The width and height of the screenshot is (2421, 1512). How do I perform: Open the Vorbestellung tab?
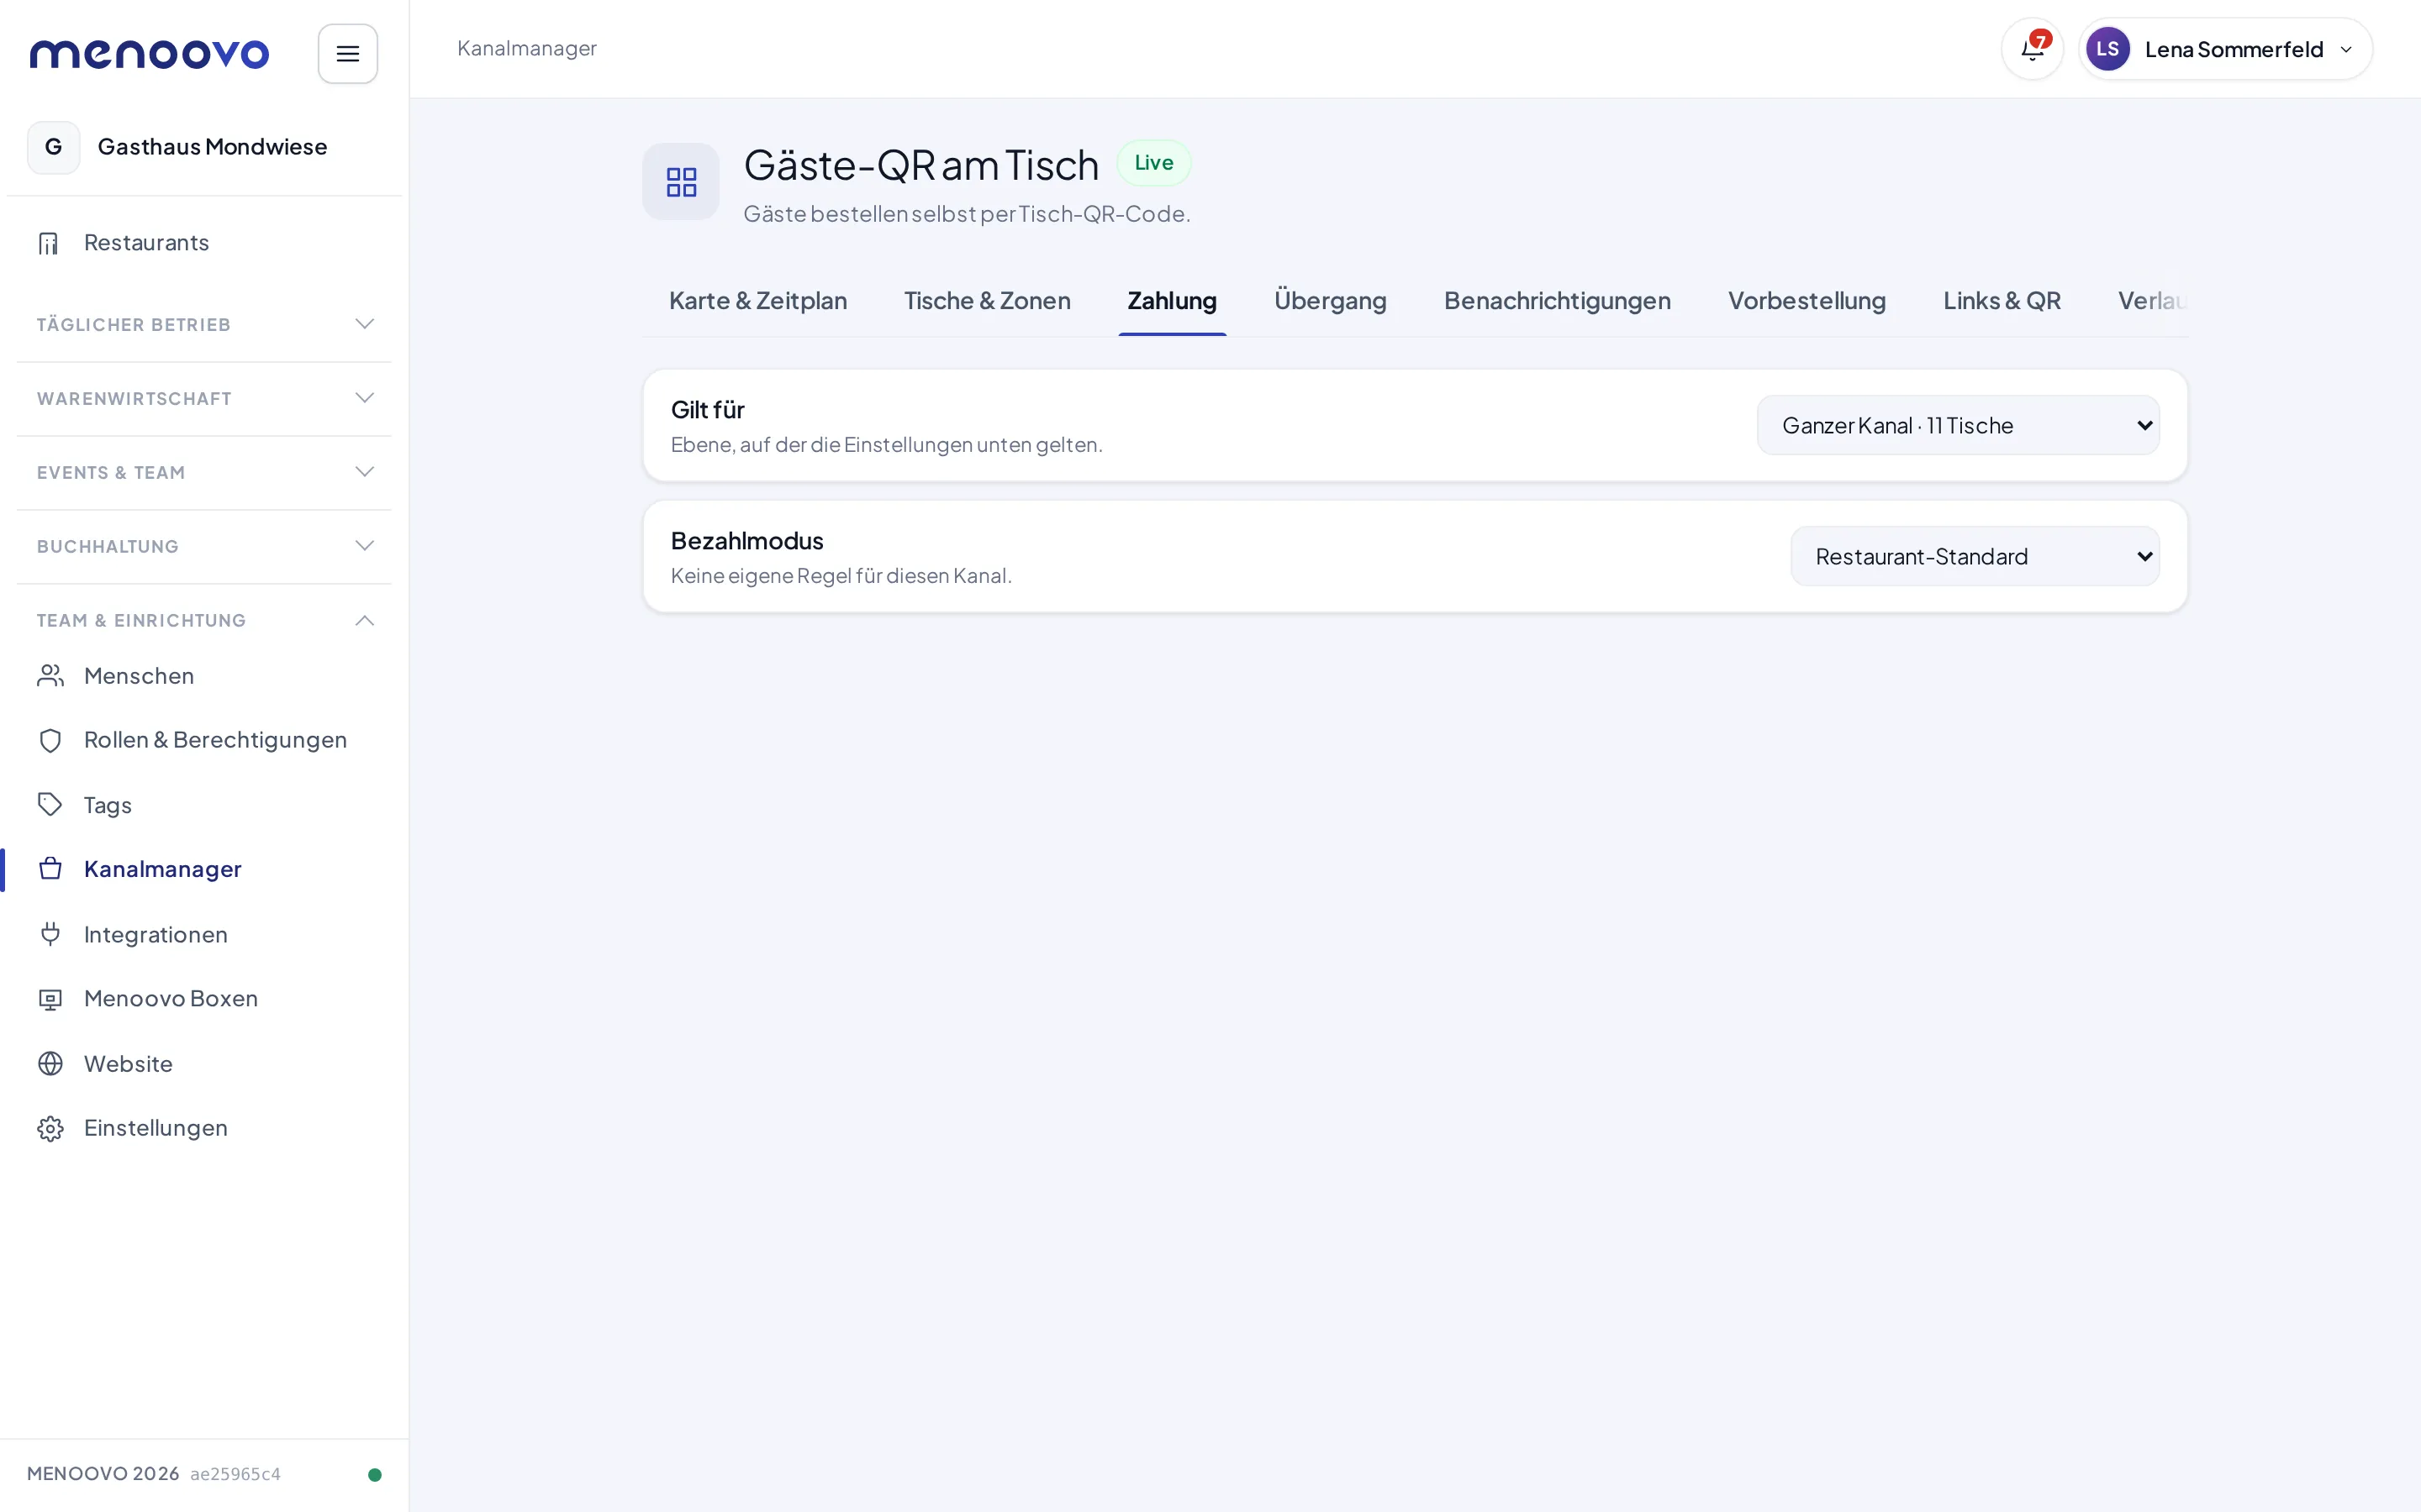pyautogui.click(x=1807, y=301)
